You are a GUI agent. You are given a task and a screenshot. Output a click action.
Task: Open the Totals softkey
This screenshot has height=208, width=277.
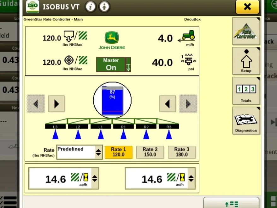246,91
